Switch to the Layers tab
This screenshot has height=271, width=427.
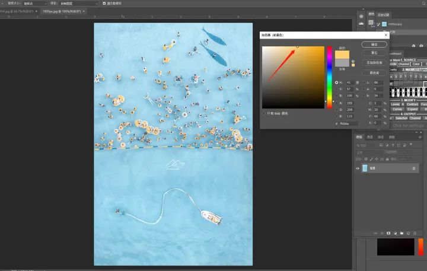click(359, 137)
